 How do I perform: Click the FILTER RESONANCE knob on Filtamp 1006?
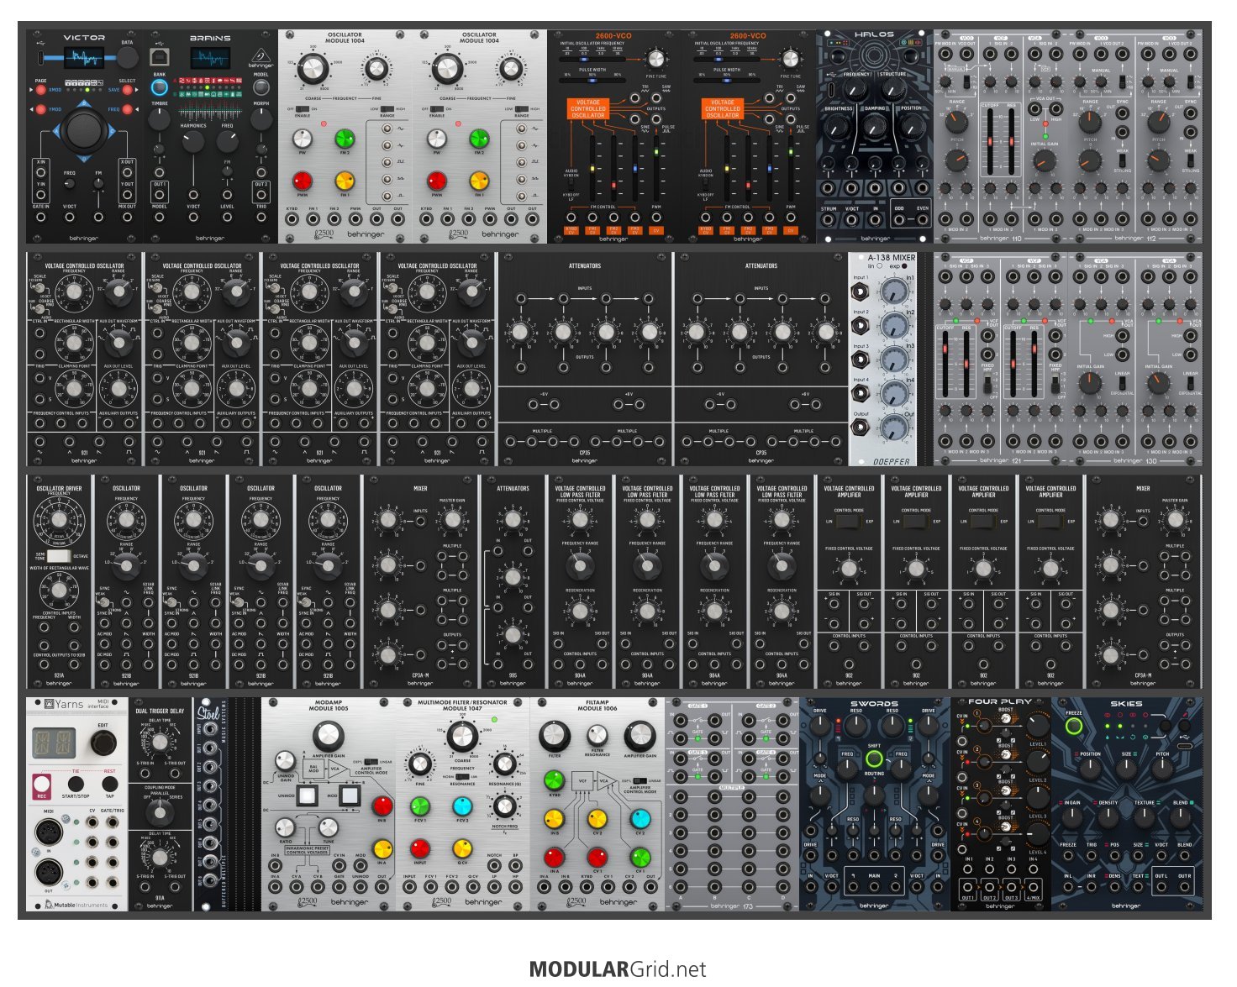pyautogui.click(x=597, y=737)
